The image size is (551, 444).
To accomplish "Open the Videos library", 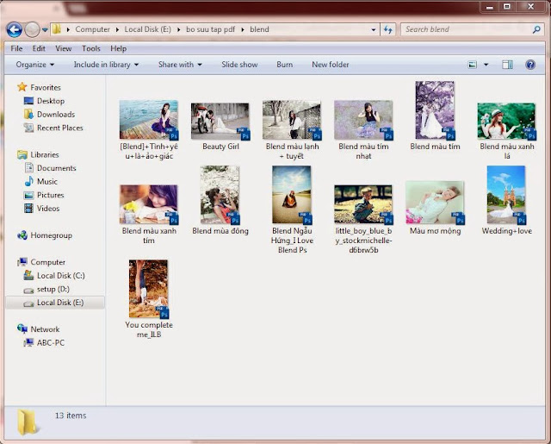I will click(48, 209).
